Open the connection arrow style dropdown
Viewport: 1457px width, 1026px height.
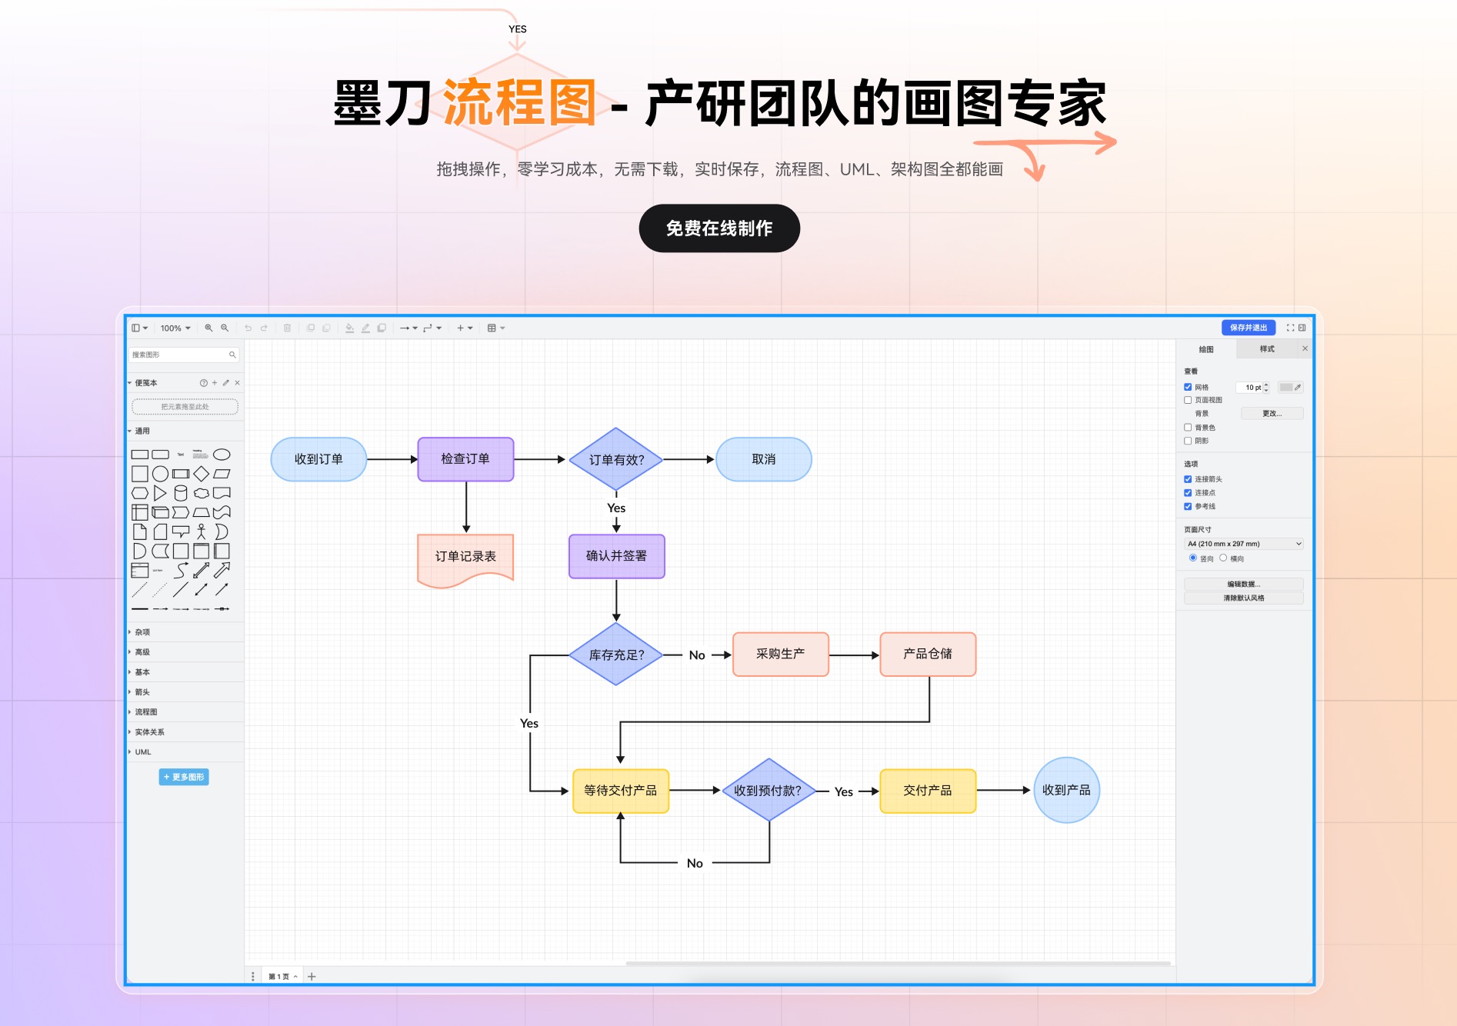[408, 328]
